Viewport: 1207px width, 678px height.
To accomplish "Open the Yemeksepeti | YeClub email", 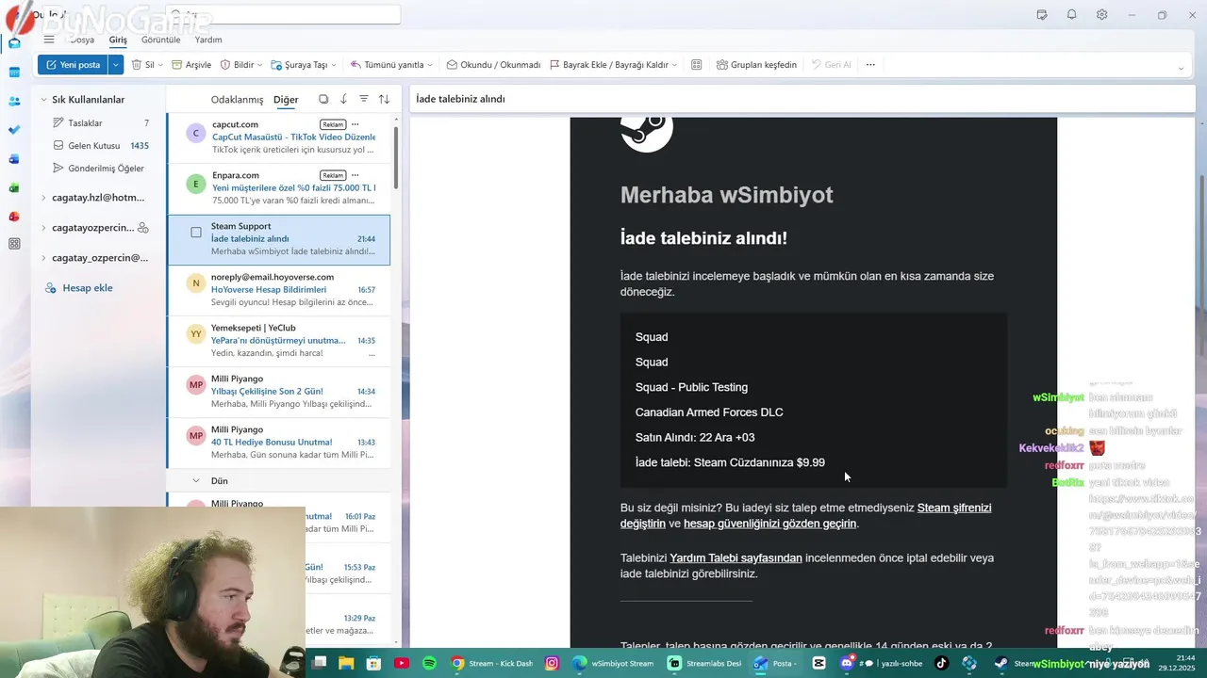I will click(278, 341).
